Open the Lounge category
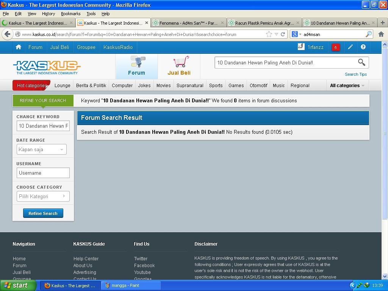Viewport: 388px width, 291px height. pyautogui.click(x=63, y=86)
